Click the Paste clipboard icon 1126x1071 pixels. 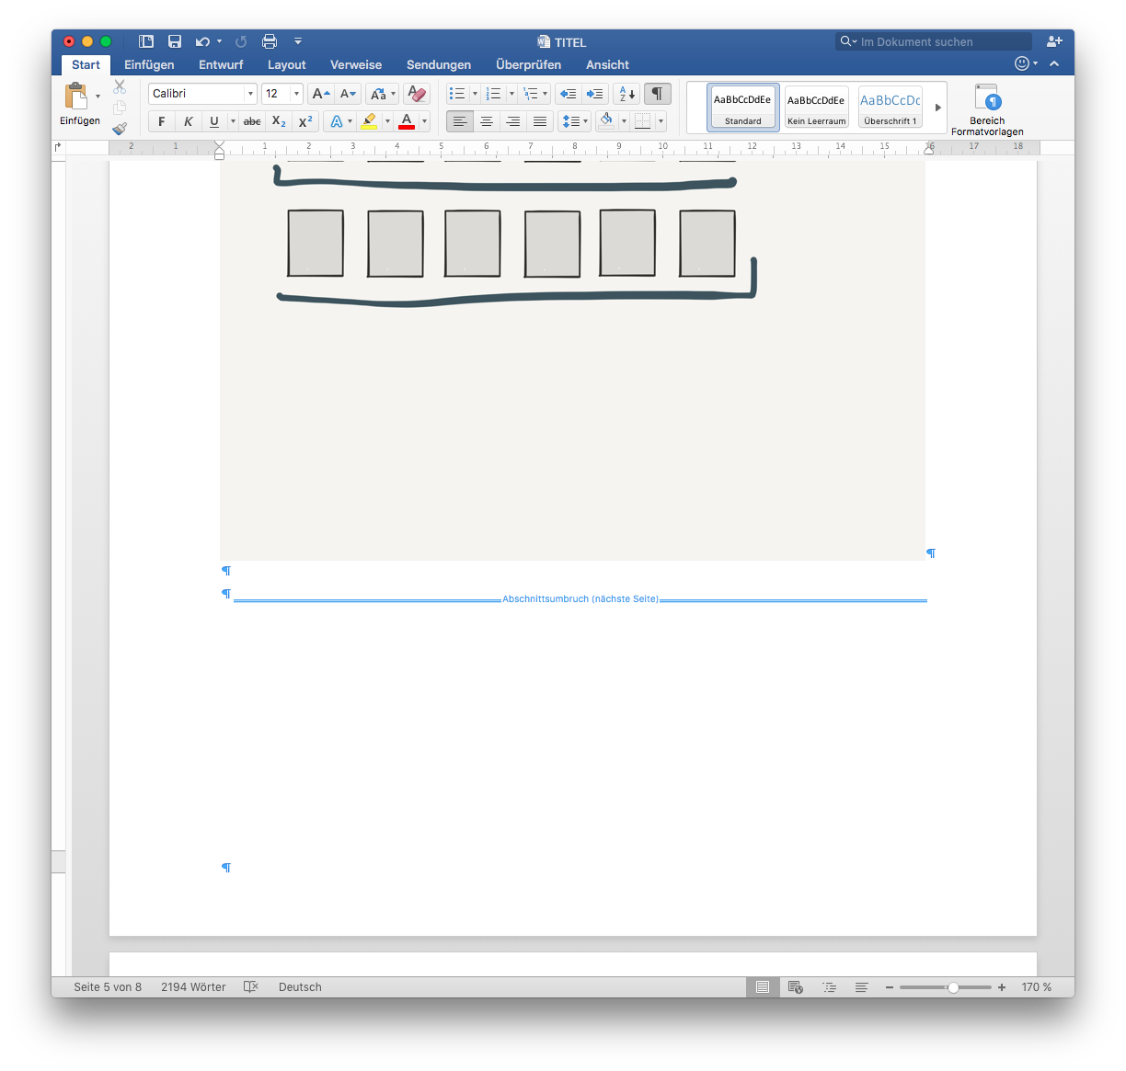tap(76, 97)
